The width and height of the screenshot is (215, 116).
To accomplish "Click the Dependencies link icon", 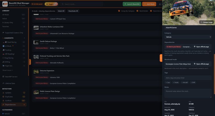I will (3, 105).
